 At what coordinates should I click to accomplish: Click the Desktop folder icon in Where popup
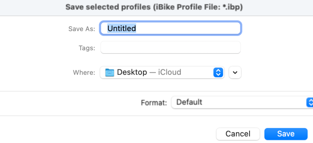(x=110, y=73)
